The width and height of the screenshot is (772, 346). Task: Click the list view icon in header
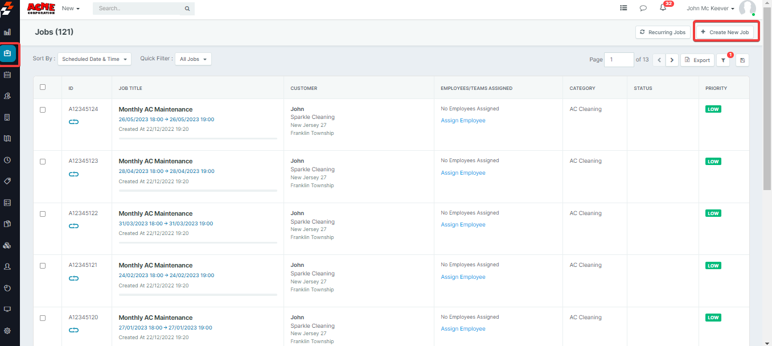click(623, 8)
